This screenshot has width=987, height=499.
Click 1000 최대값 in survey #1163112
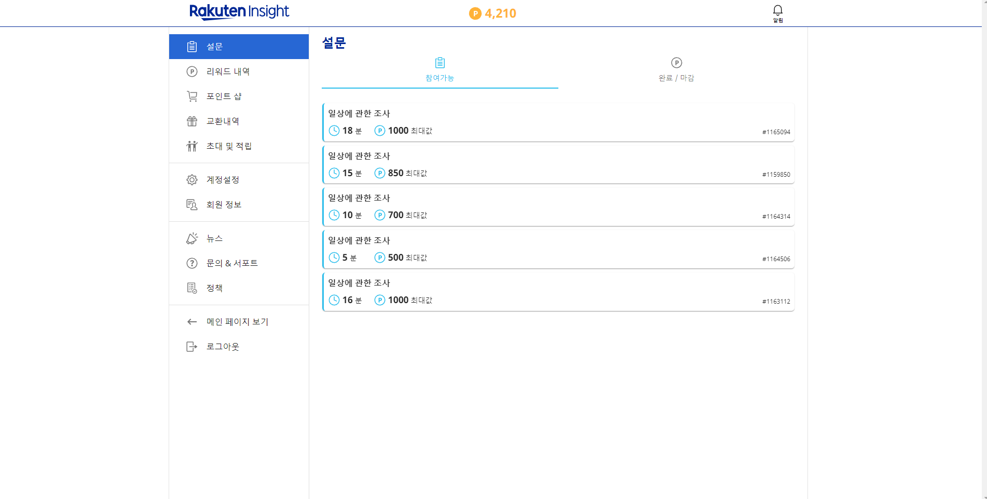pyautogui.click(x=410, y=300)
